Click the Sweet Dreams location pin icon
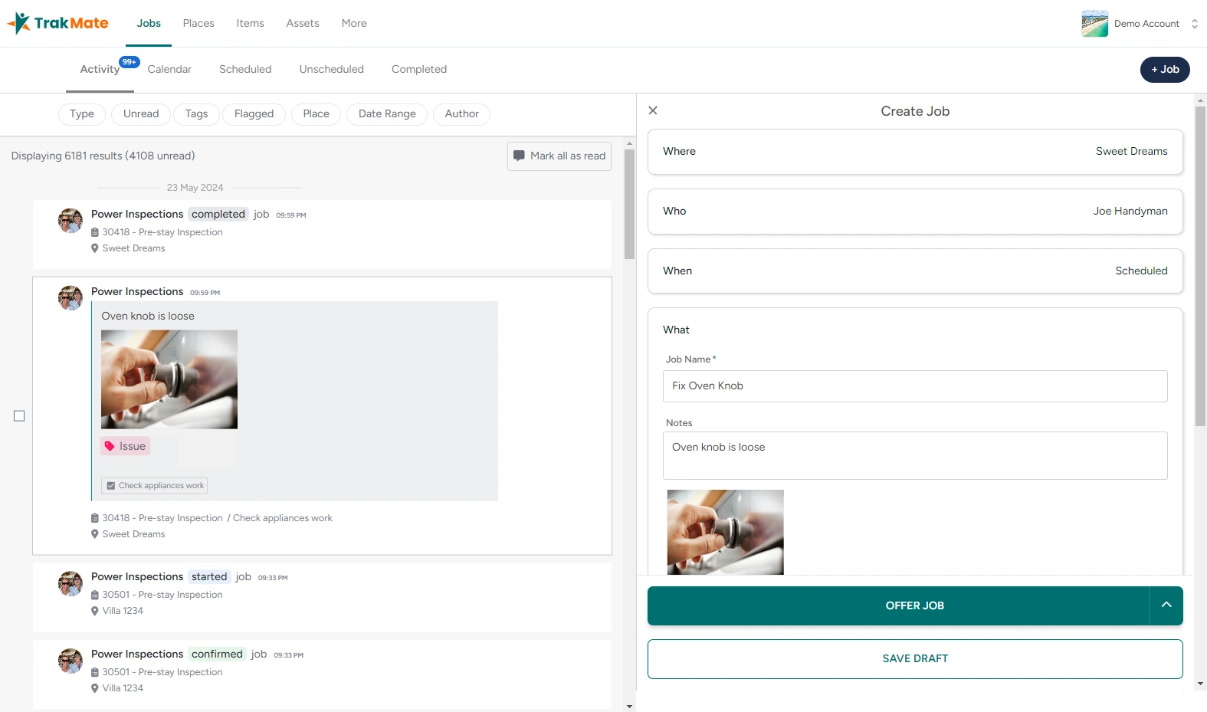Image resolution: width=1207 pixels, height=712 pixels. (x=95, y=248)
